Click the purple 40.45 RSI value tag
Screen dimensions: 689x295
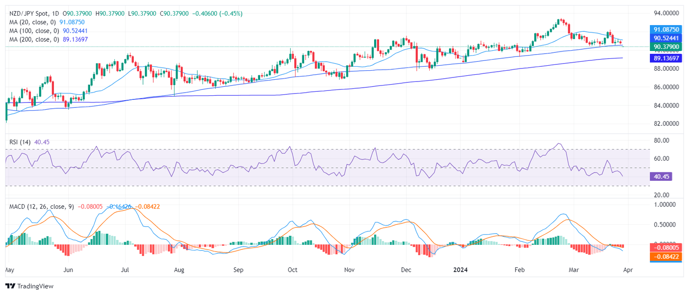click(x=662, y=177)
